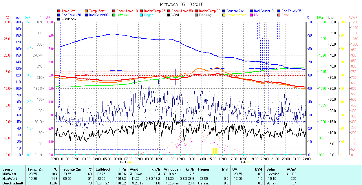Click the MaxWert row label
The width and height of the screenshot is (362, 185).
[x=9, y=179]
